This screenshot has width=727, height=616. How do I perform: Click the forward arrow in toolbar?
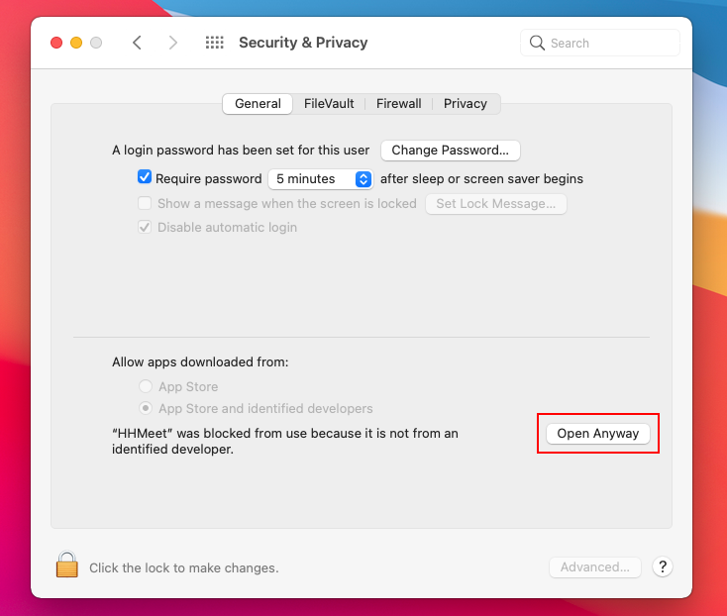[173, 43]
